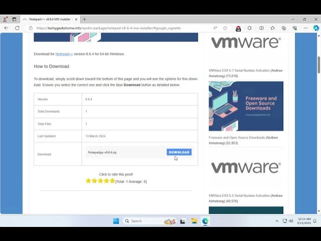Open the red IDS extension icon
This screenshot has height=241, width=321.
(238, 29)
